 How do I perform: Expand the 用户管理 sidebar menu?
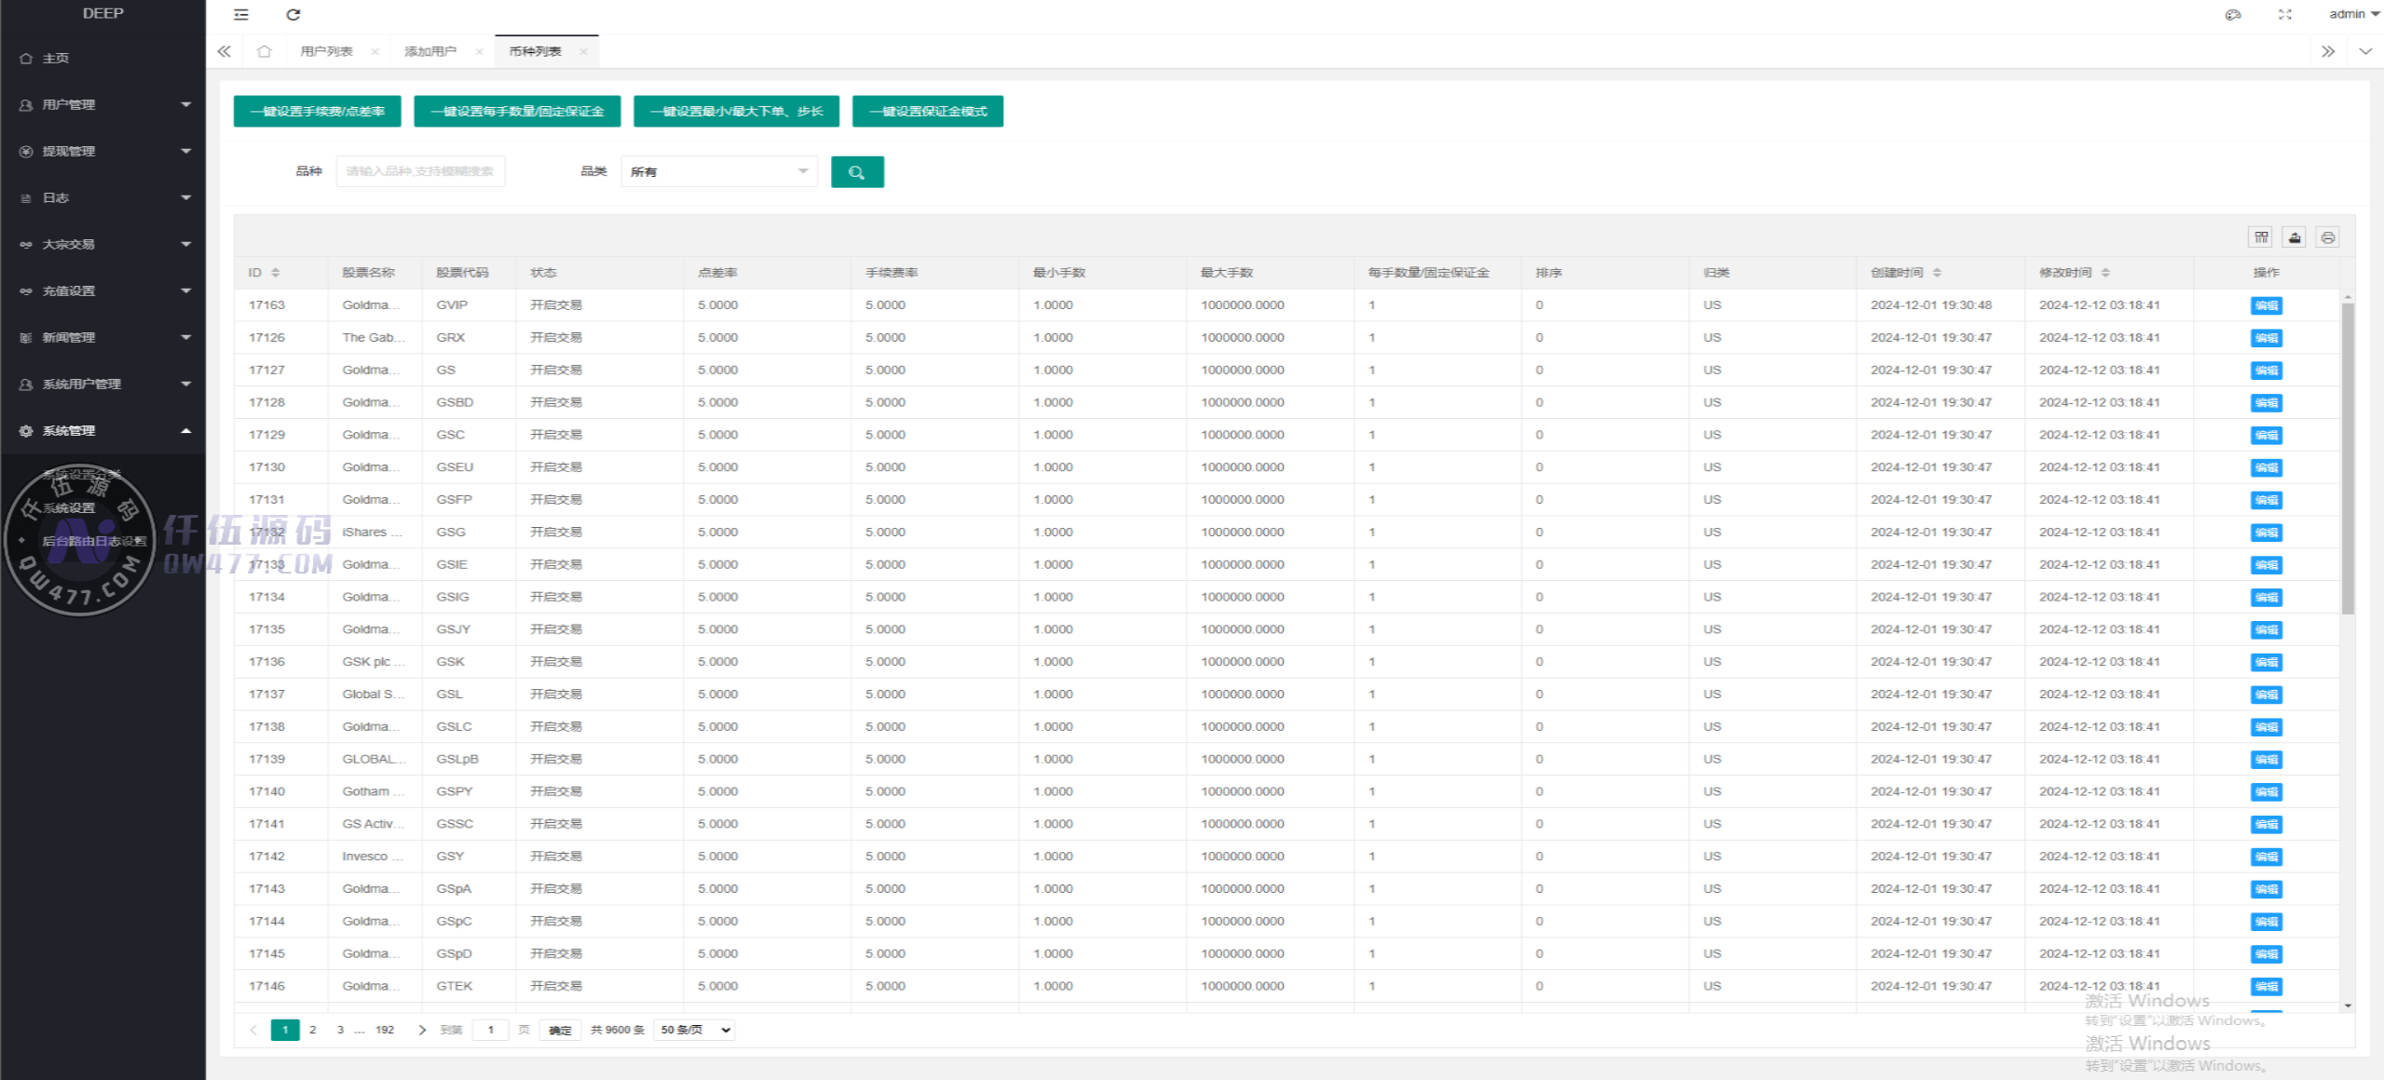click(x=102, y=104)
